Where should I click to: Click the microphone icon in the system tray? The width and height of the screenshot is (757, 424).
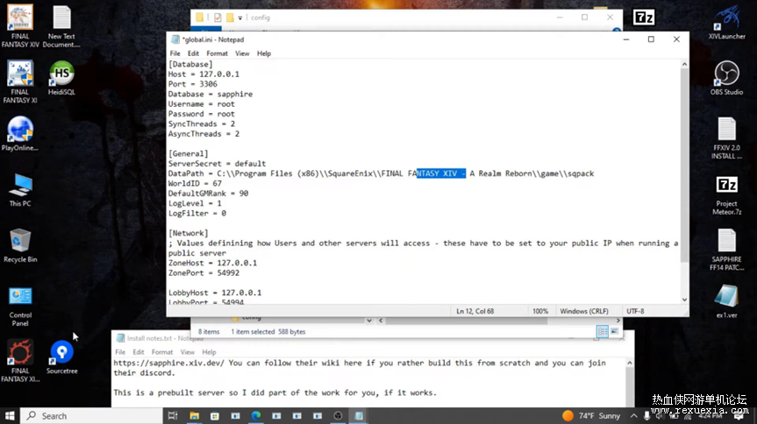click(x=647, y=416)
